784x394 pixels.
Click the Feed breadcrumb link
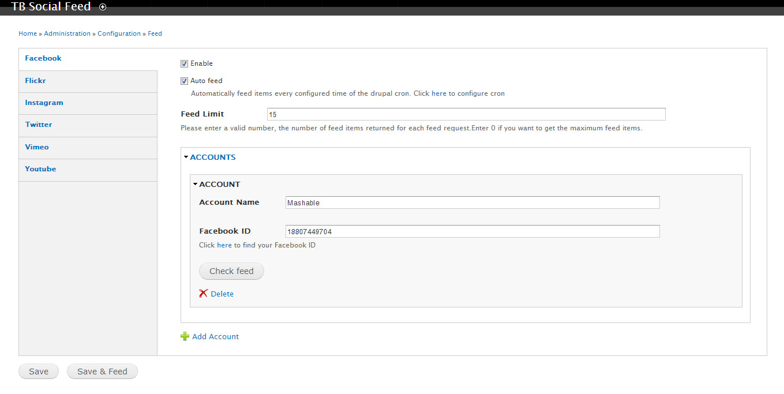coord(155,33)
